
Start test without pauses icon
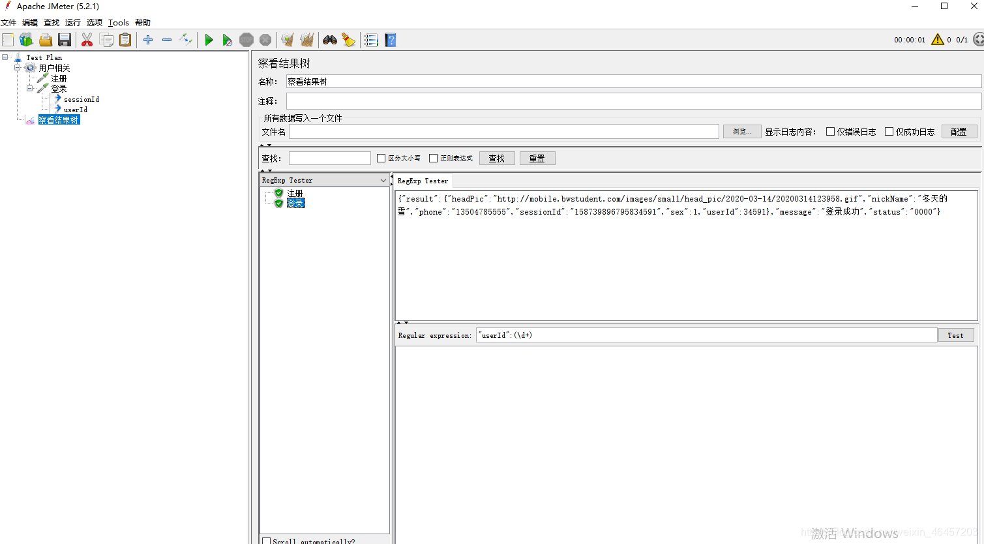228,40
